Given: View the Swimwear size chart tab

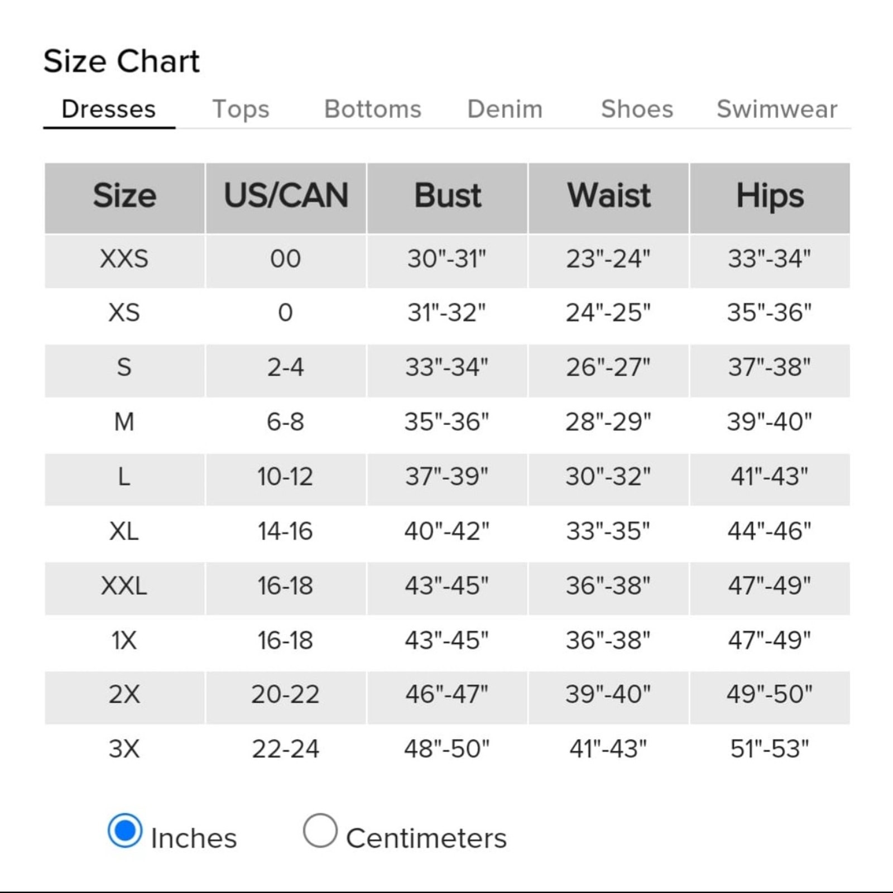Looking at the screenshot, I should (x=777, y=109).
